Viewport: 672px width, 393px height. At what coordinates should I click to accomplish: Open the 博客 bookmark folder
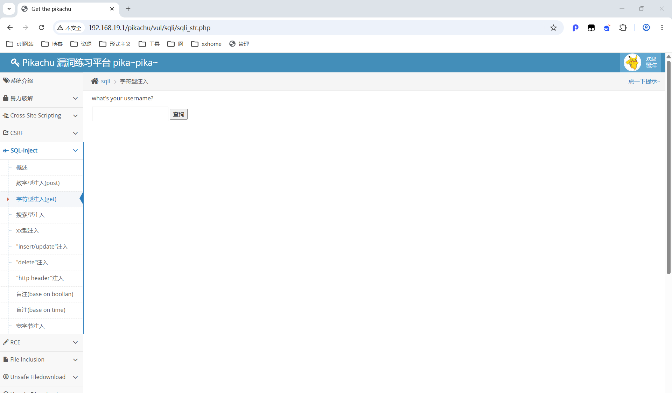pyautogui.click(x=52, y=44)
